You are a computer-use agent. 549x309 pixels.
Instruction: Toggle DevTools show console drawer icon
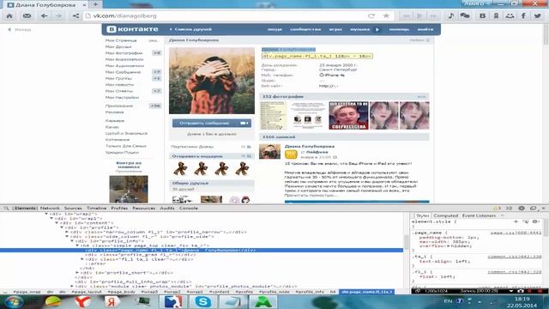[509, 208]
